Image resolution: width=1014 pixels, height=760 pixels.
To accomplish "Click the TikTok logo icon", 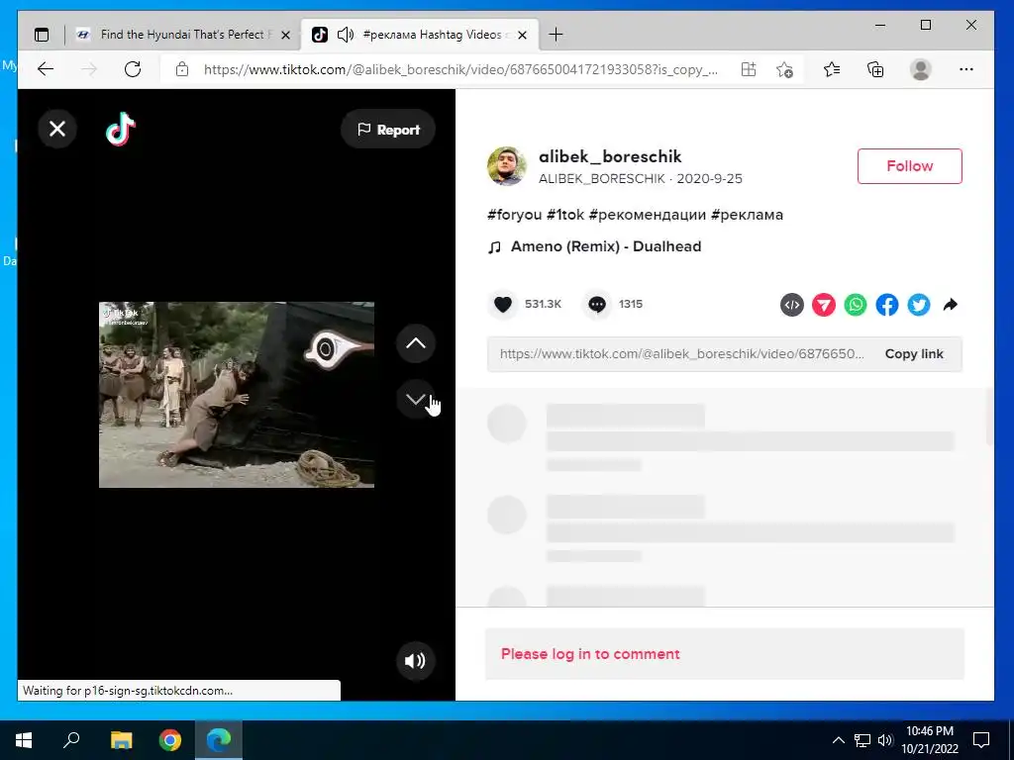I will pos(121,129).
